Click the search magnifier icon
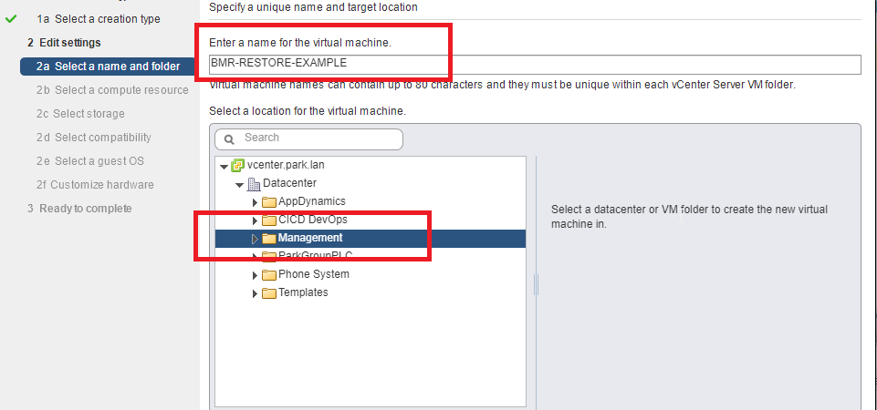This screenshot has height=410, width=877. [x=229, y=139]
